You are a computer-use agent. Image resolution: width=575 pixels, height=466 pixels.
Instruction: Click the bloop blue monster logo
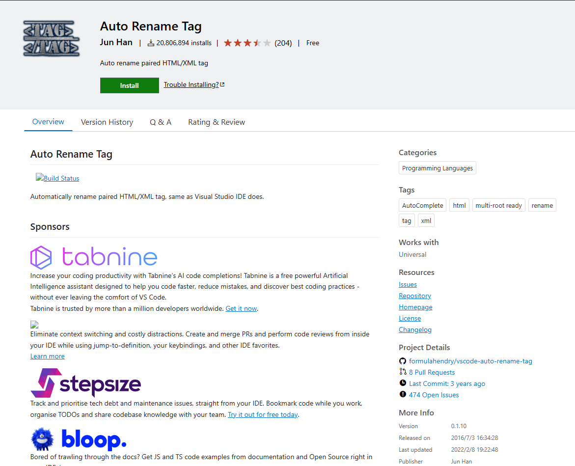(x=43, y=439)
